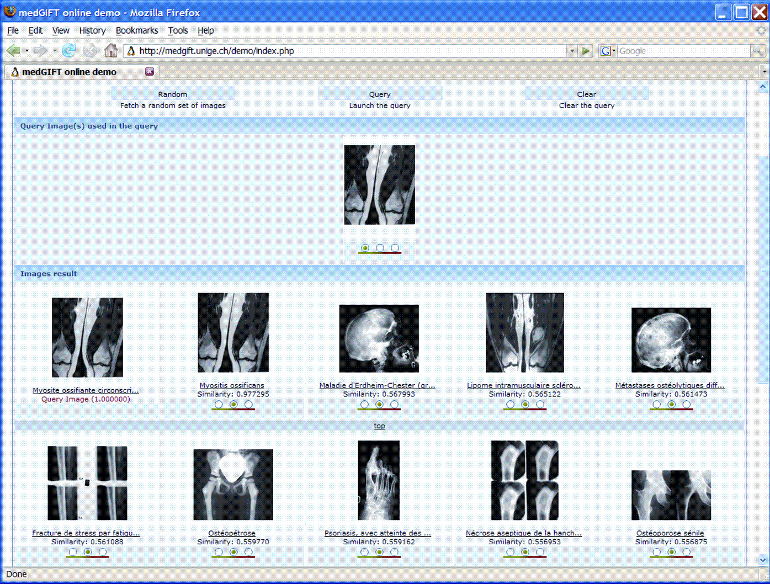Open the Help menu
This screenshot has width=770, height=584.
click(206, 30)
